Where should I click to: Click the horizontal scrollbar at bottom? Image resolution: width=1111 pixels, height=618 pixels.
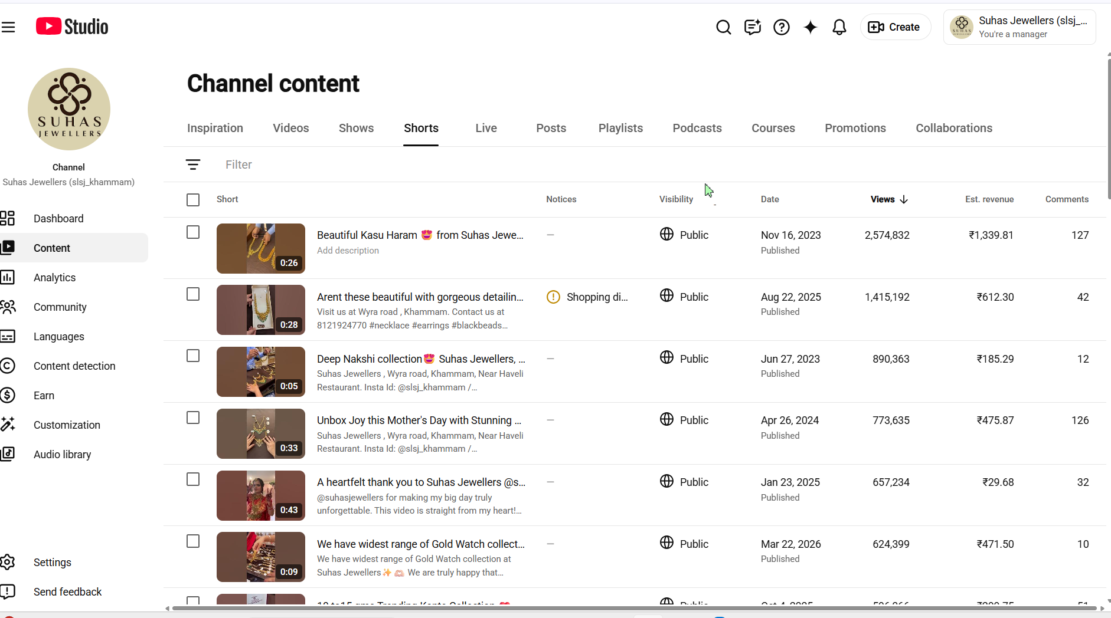click(635, 608)
